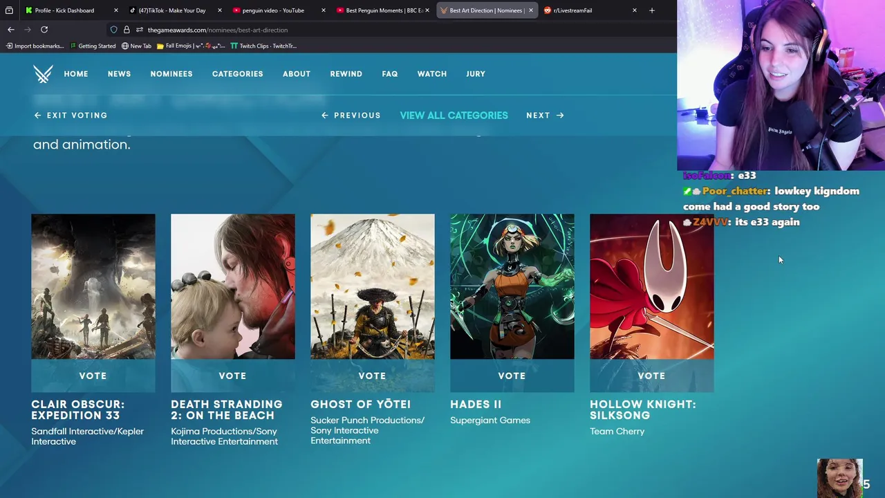Click EXIT VOTING link

tap(71, 116)
